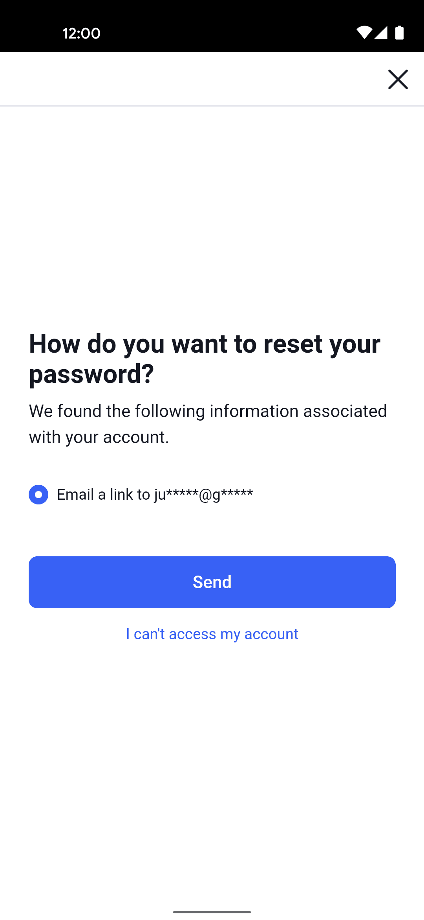Screen dimensions: 424x920
Task: Tap the 12:00 clock in status bar
Action: 81,33
